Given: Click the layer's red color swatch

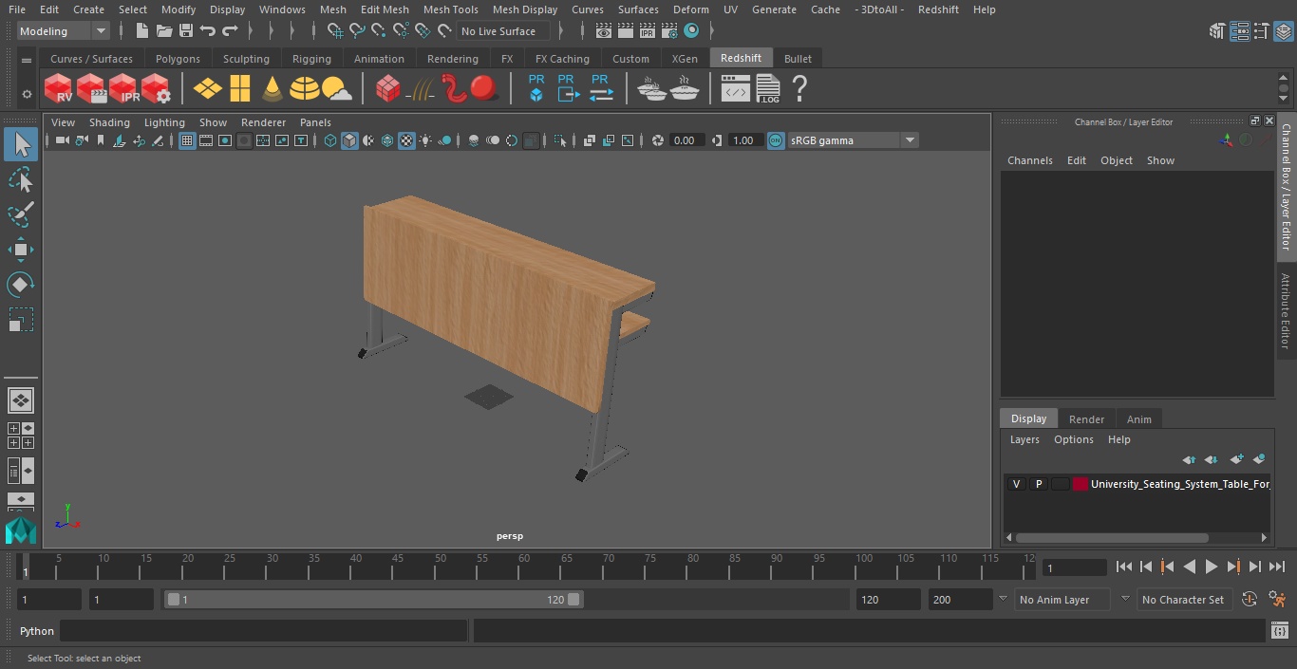Looking at the screenshot, I should [1080, 484].
